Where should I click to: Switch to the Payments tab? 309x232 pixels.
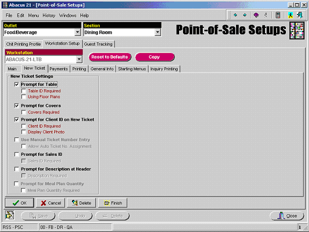tap(58, 69)
